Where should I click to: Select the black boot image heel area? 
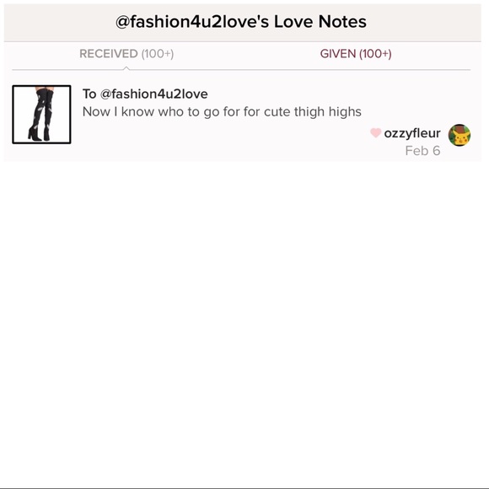tap(39, 134)
